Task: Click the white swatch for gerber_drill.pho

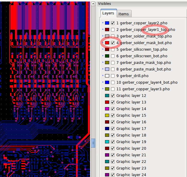Action: (107, 76)
